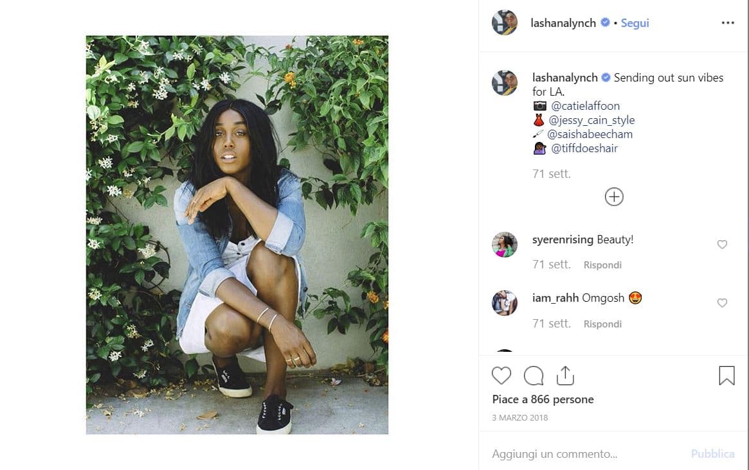Screen dimensions: 749x470
Task: Visit @saishabeecham mention link
Action: coord(590,134)
